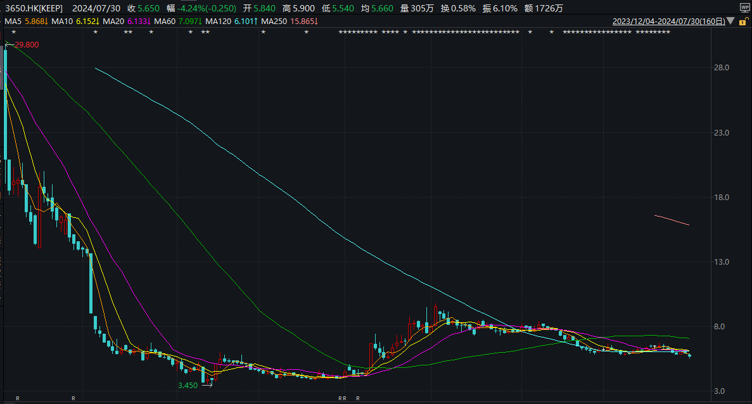The height and width of the screenshot is (404, 752).
Task: Click the average price 均 5.660
Action: (x=377, y=8)
